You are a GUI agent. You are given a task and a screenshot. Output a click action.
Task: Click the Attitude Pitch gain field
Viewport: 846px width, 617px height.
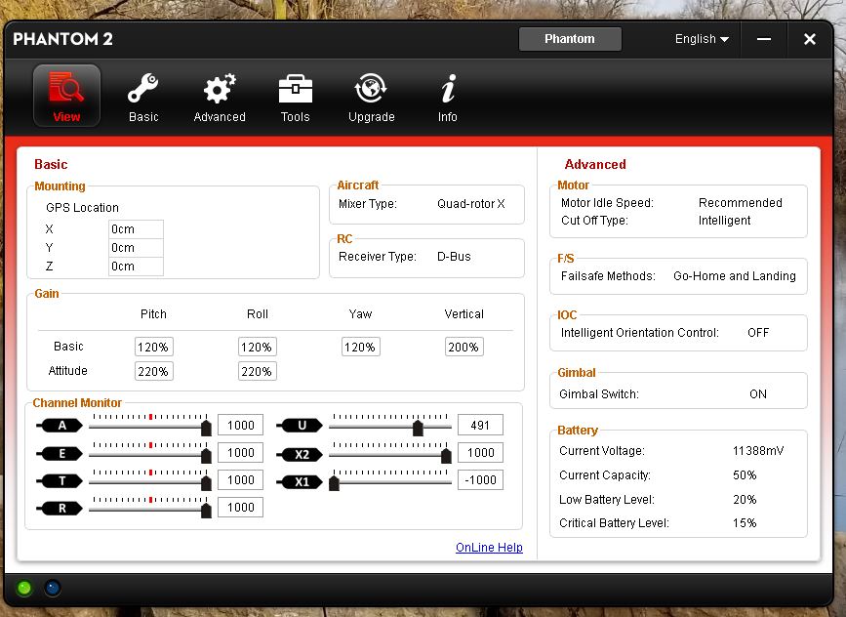click(x=154, y=371)
